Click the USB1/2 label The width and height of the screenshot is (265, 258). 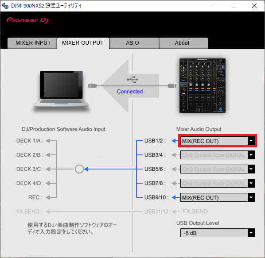tap(155, 141)
